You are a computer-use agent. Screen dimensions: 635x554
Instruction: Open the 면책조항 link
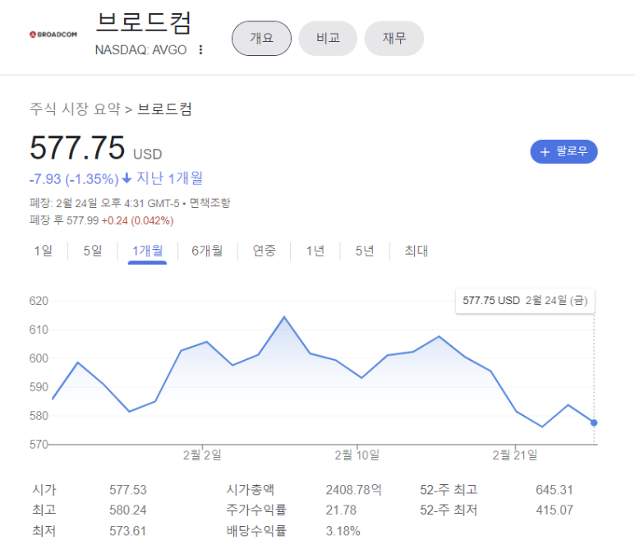pyautogui.click(x=209, y=203)
